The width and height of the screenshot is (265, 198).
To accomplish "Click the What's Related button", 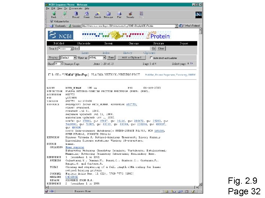I will pos(190,26).
